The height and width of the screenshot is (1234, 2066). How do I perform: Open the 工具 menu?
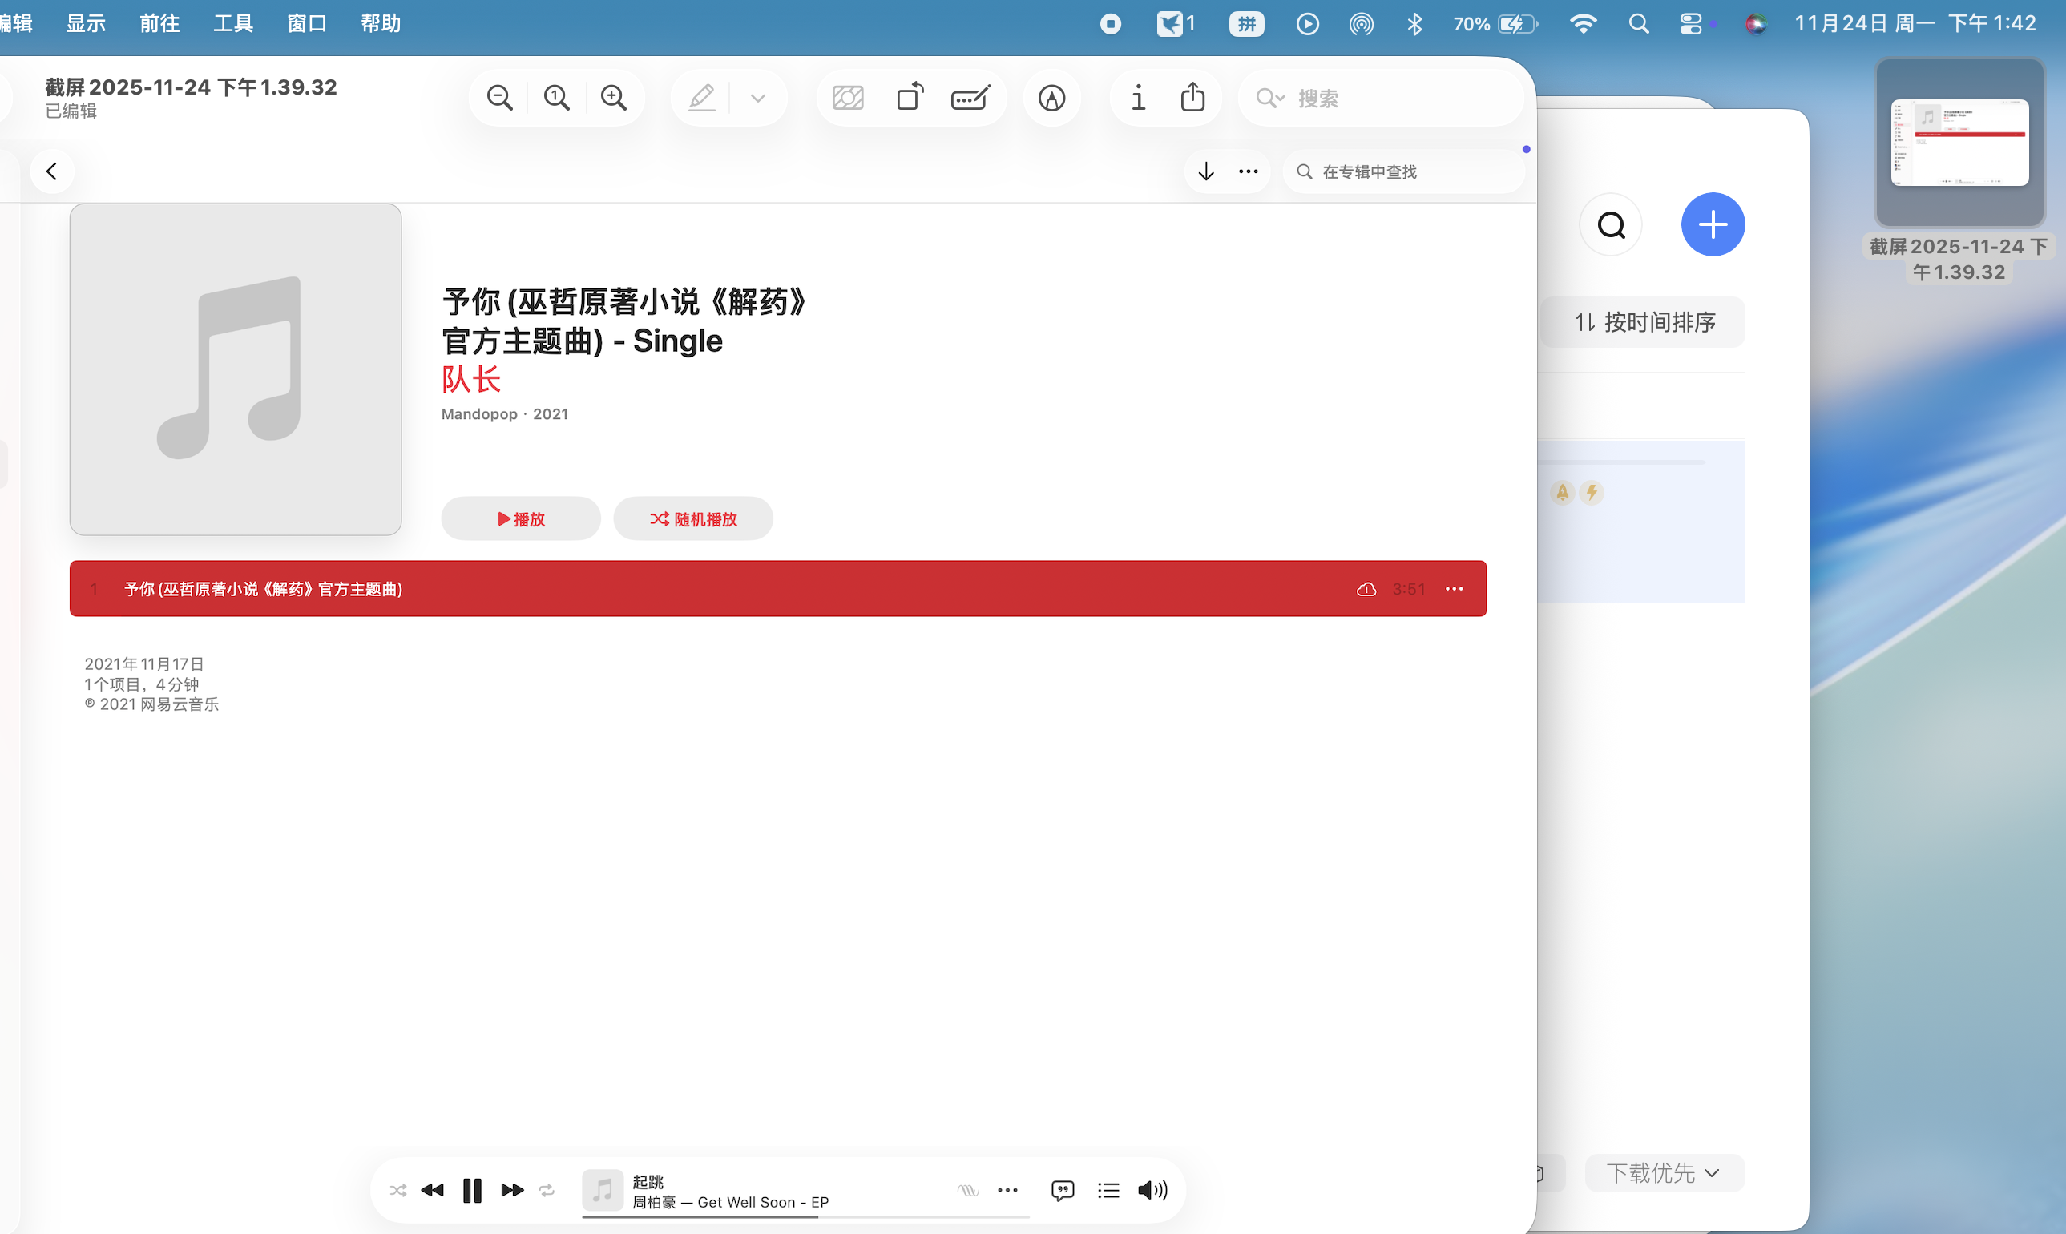(232, 23)
